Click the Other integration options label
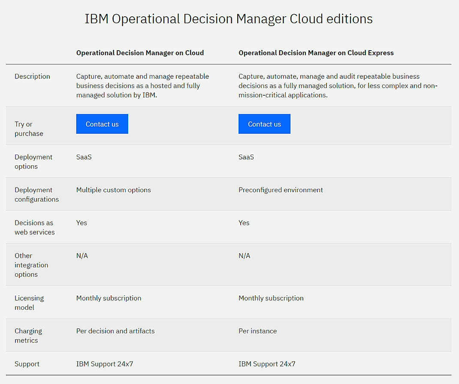This screenshot has width=459, height=384. coord(31,265)
